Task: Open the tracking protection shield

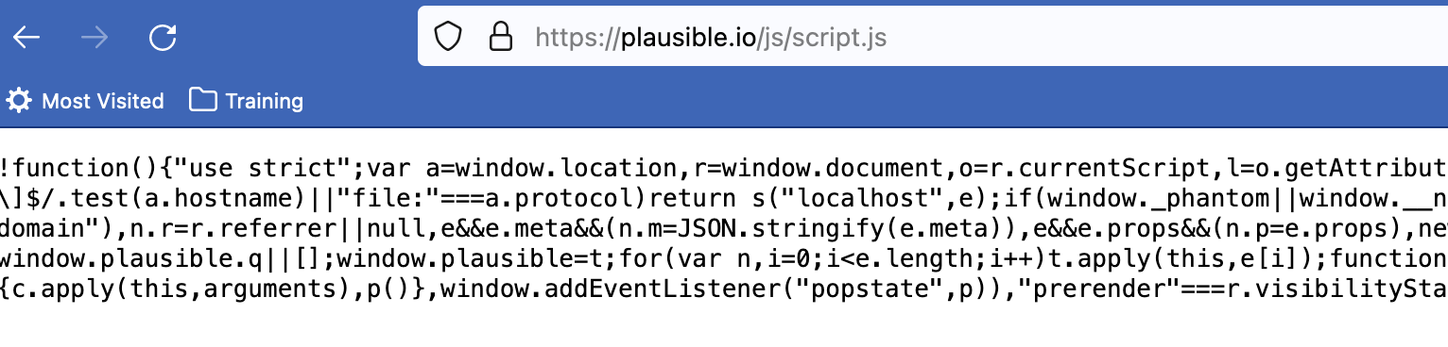Action: pyautogui.click(x=447, y=37)
